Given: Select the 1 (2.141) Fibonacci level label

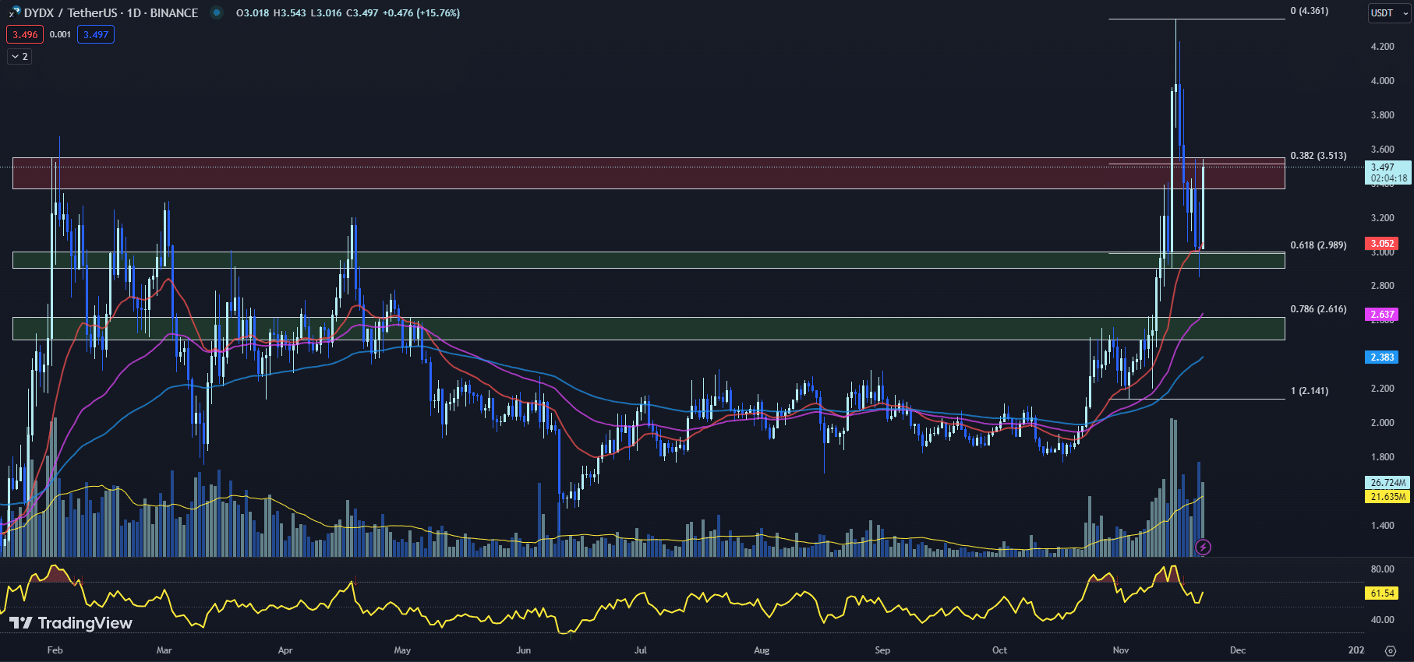Looking at the screenshot, I should (x=1309, y=391).
